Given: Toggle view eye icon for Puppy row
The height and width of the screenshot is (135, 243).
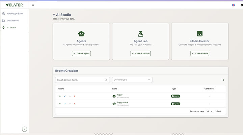Looking at the screenshot, I should (60, 96).
